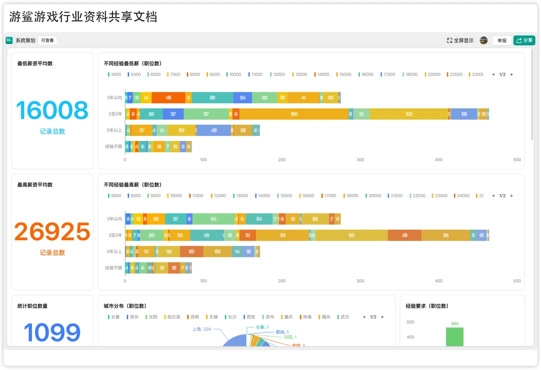
Task: Toggle the 17000 legend item in 最低薪 chart
Action: click(x=388, y=74)
